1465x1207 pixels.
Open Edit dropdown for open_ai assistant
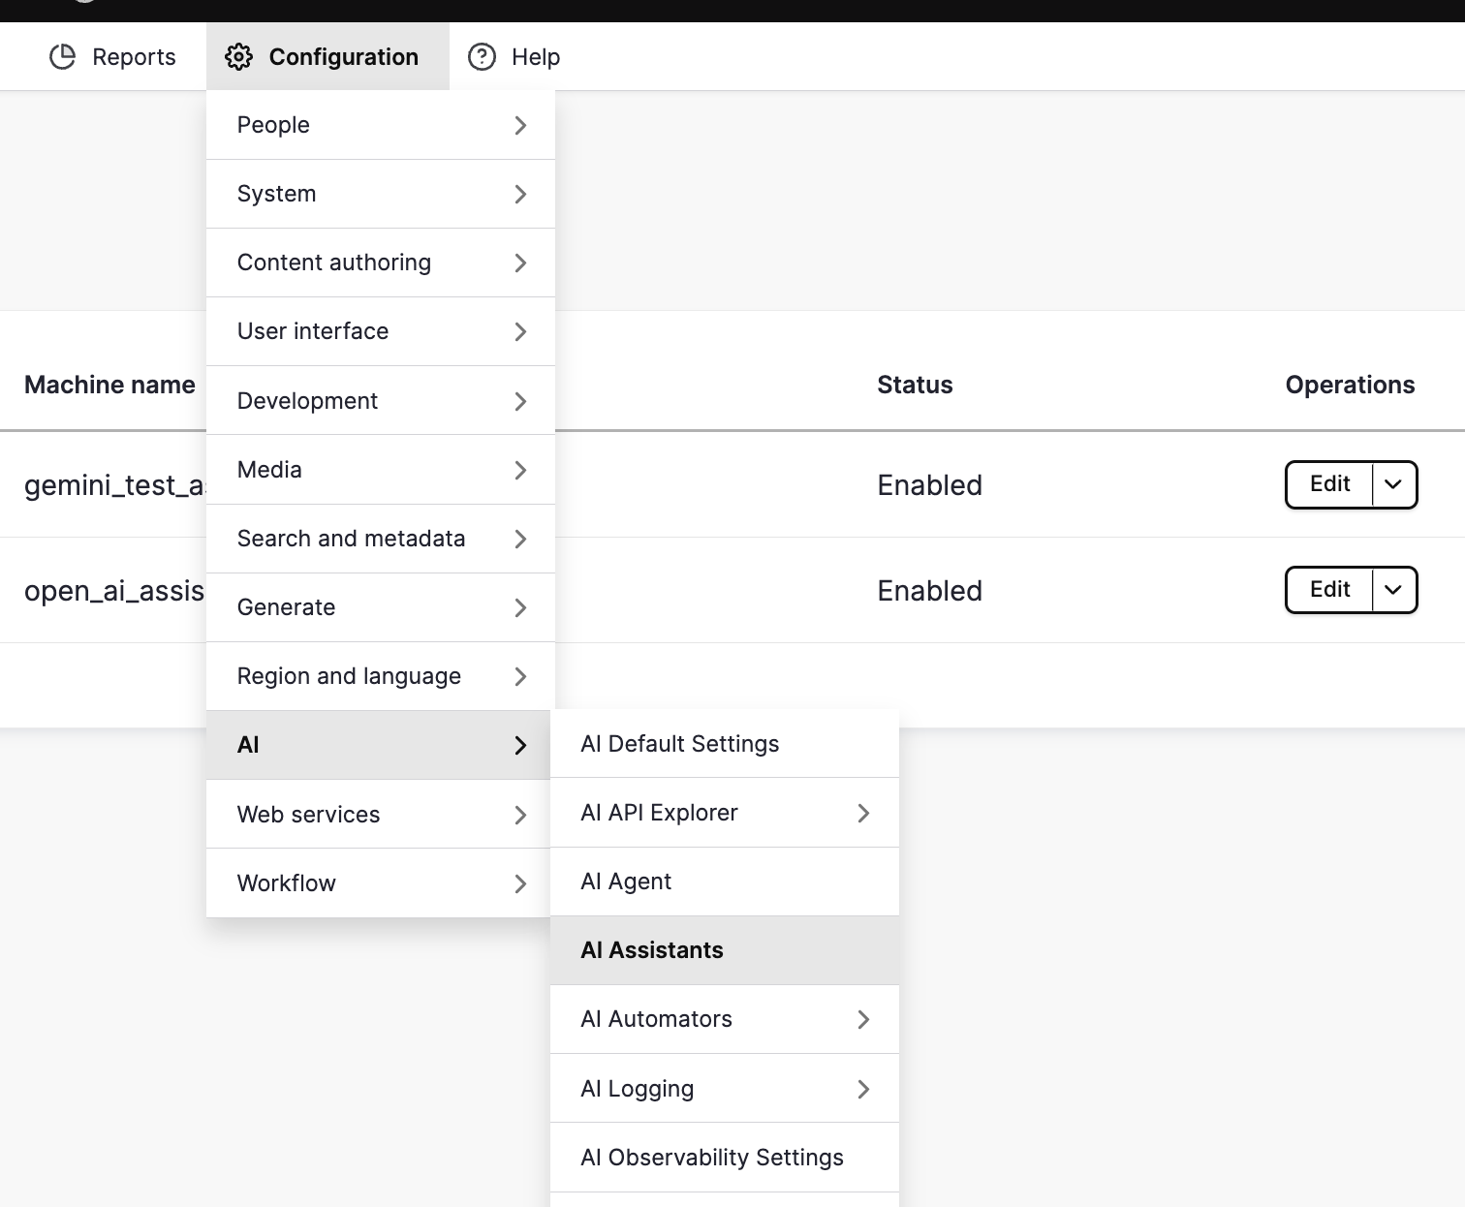[1394, 589]
